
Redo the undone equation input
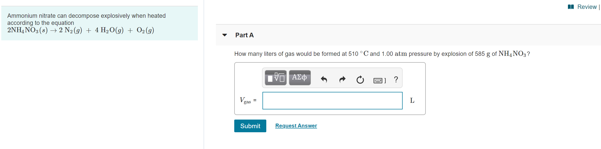pyautogui.click(x=342, y=79)
